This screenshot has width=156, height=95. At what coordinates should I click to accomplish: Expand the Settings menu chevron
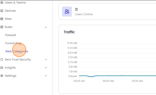coord(46,76)
